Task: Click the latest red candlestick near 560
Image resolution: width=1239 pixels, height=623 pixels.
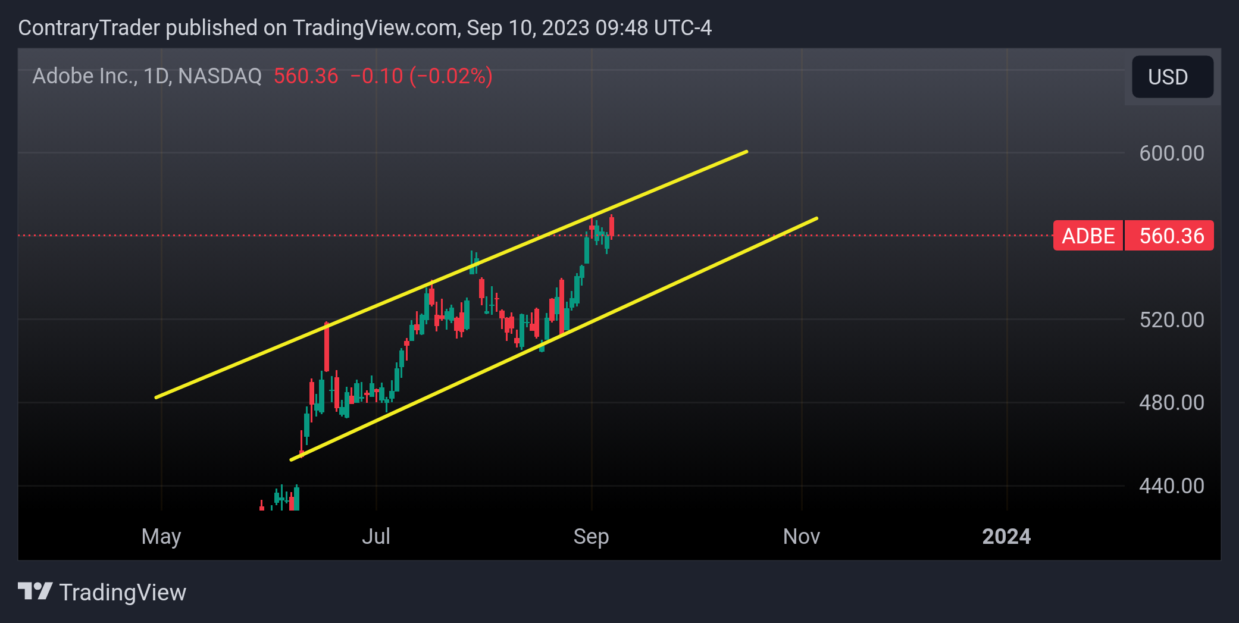Action: [611, 227]
